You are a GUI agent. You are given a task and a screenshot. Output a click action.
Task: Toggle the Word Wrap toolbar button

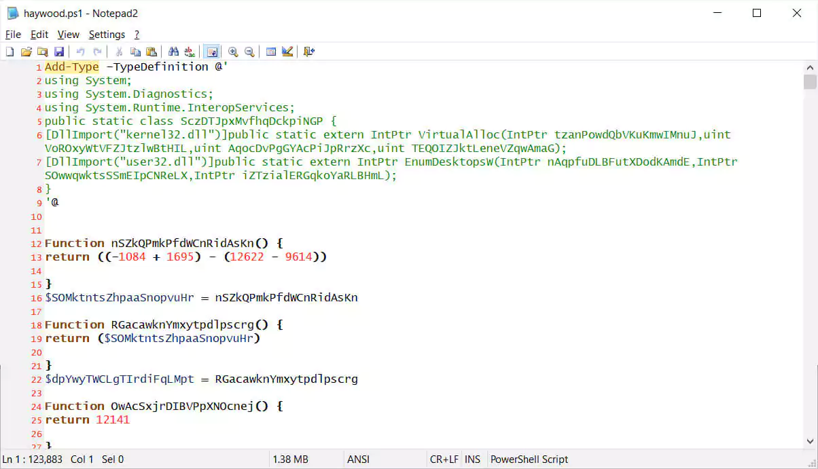point(211,52)
